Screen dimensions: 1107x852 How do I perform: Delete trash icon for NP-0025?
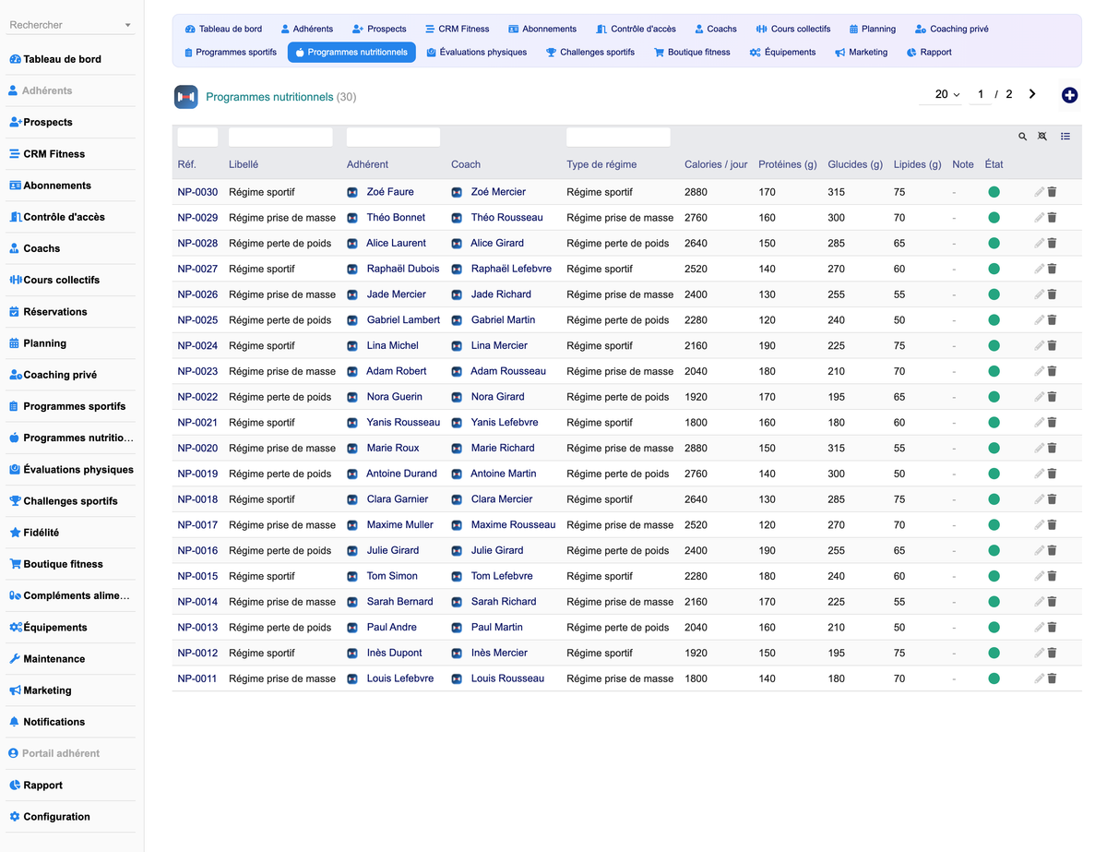(x=1052, y=320)
